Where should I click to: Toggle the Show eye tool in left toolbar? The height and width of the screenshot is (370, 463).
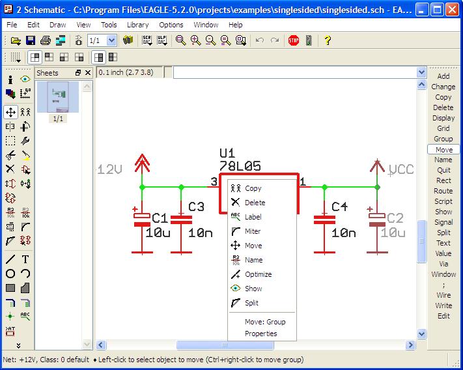tap(25, 79)
